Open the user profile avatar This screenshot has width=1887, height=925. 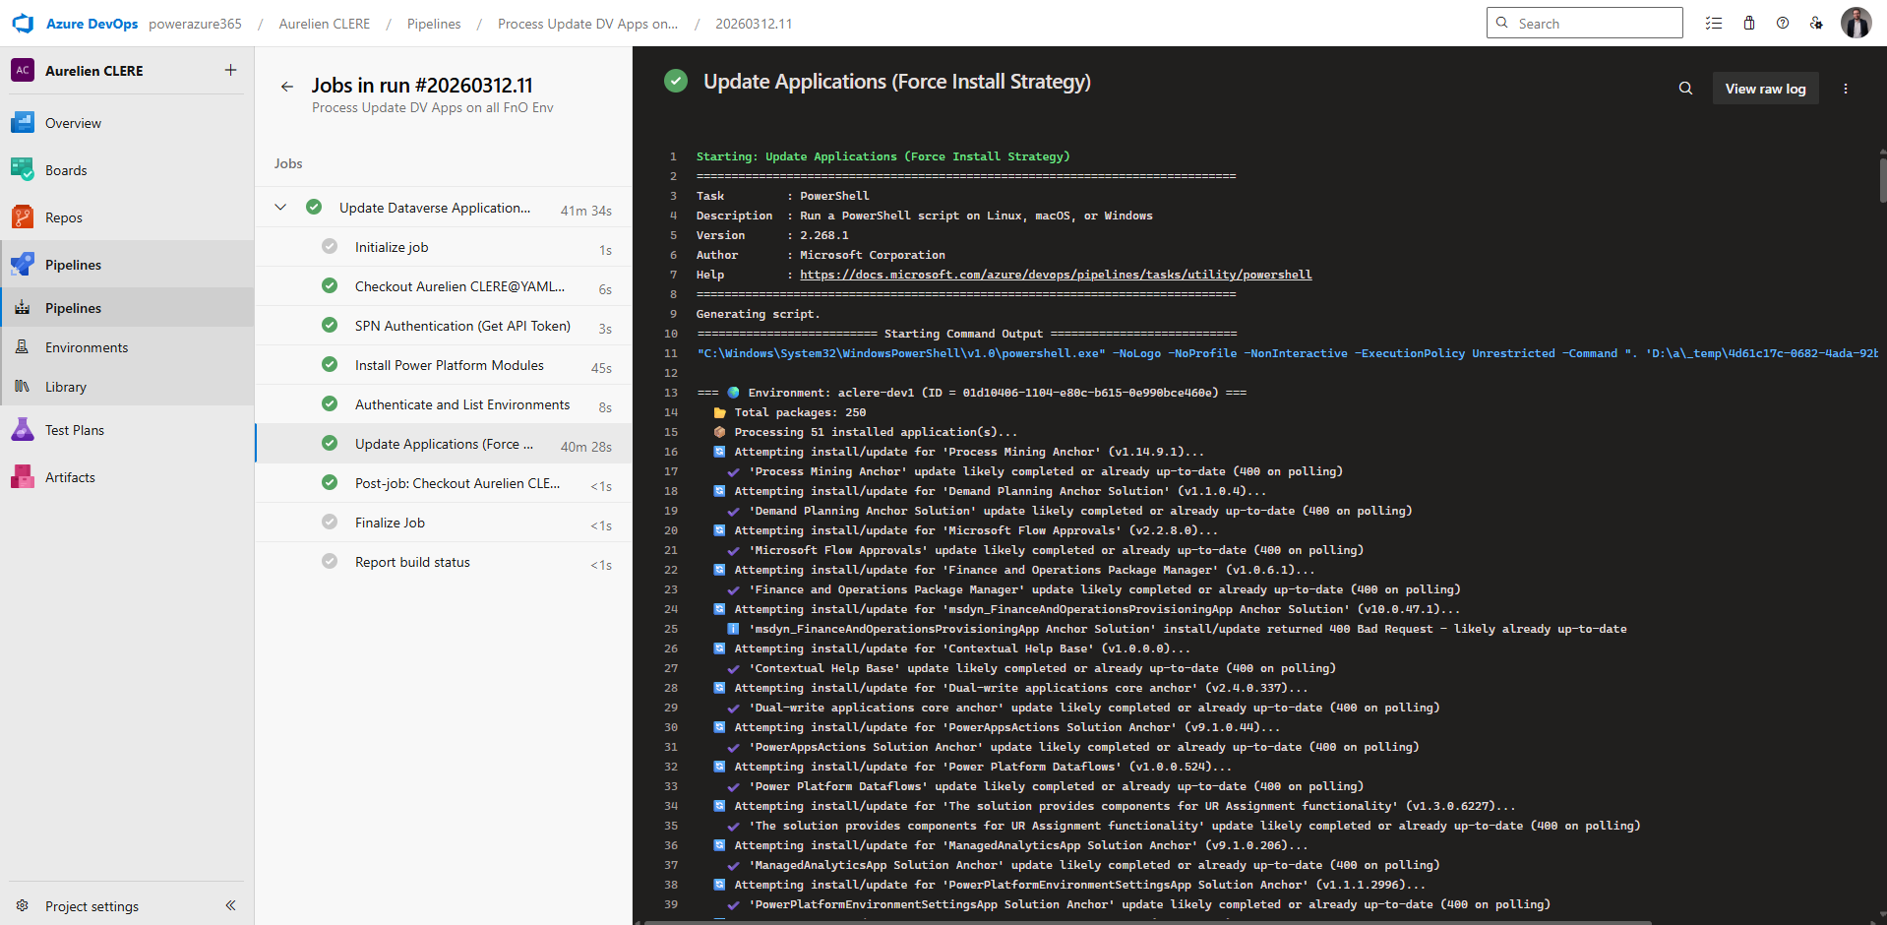(x=1856, y=23)
